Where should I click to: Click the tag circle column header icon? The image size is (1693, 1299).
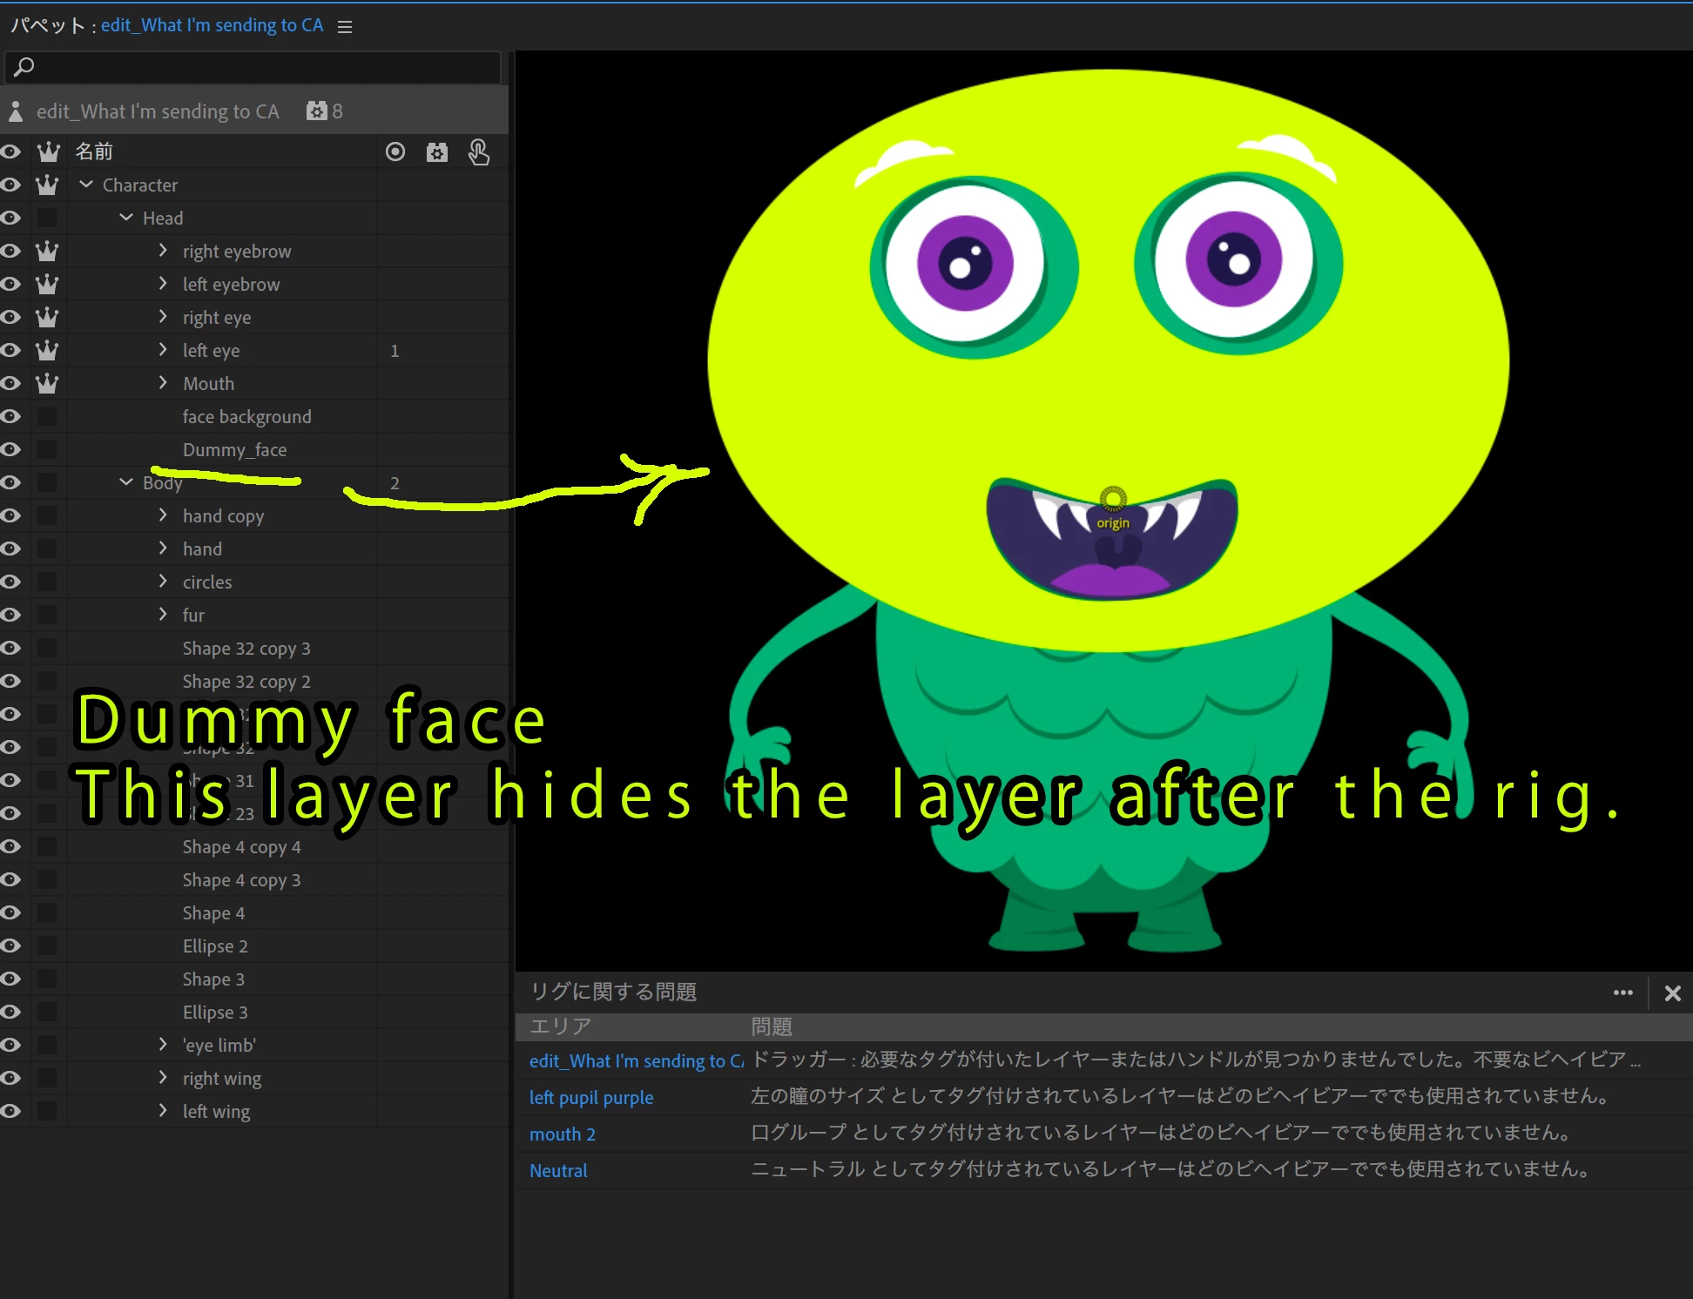(x=395, y=152)
